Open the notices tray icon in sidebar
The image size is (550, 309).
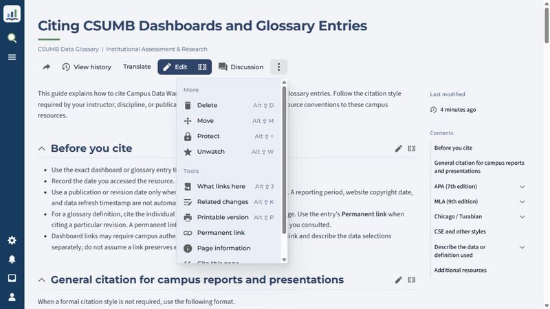[x=12, y=278]
